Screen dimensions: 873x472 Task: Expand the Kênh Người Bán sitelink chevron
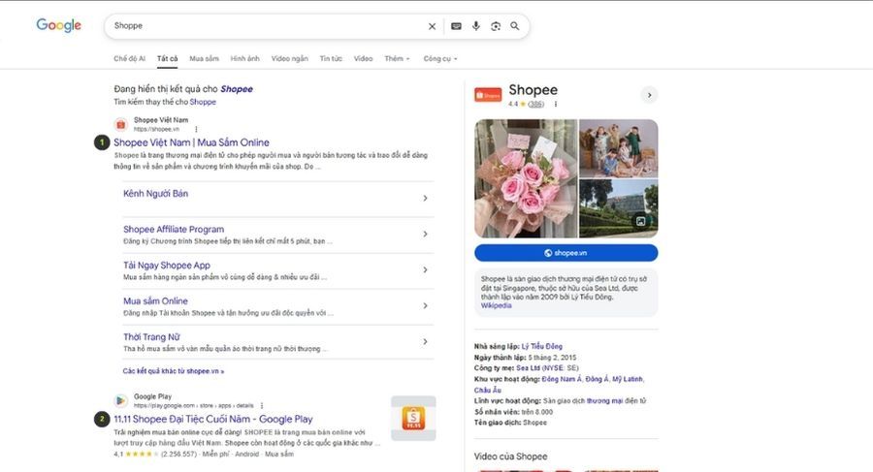pos(425,198)
